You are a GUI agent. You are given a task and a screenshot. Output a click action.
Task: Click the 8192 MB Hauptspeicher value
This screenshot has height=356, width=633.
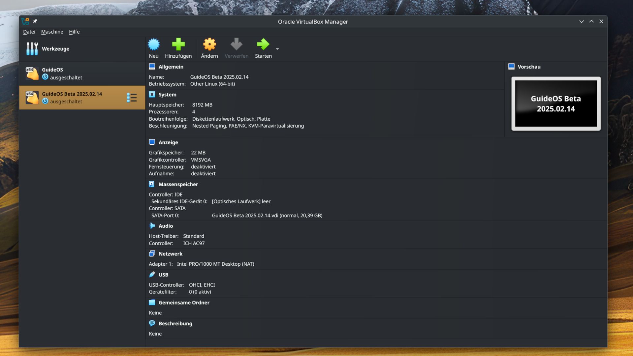pyautogui.click(x=202, y=104)
